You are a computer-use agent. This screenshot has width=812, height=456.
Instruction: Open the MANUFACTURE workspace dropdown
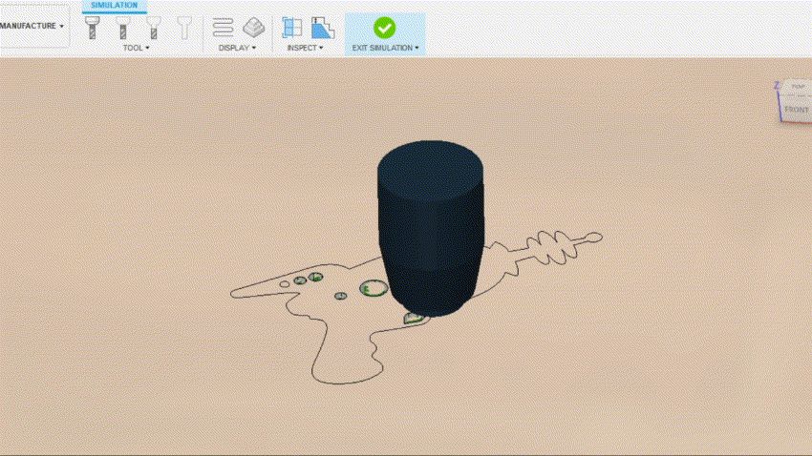tap(34, 26)
